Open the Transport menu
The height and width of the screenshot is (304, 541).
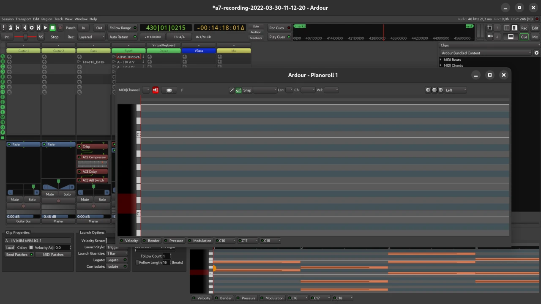[23, 19]
